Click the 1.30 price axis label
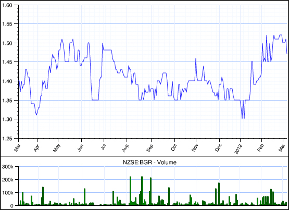289x210 pixels. pos(7,119)
